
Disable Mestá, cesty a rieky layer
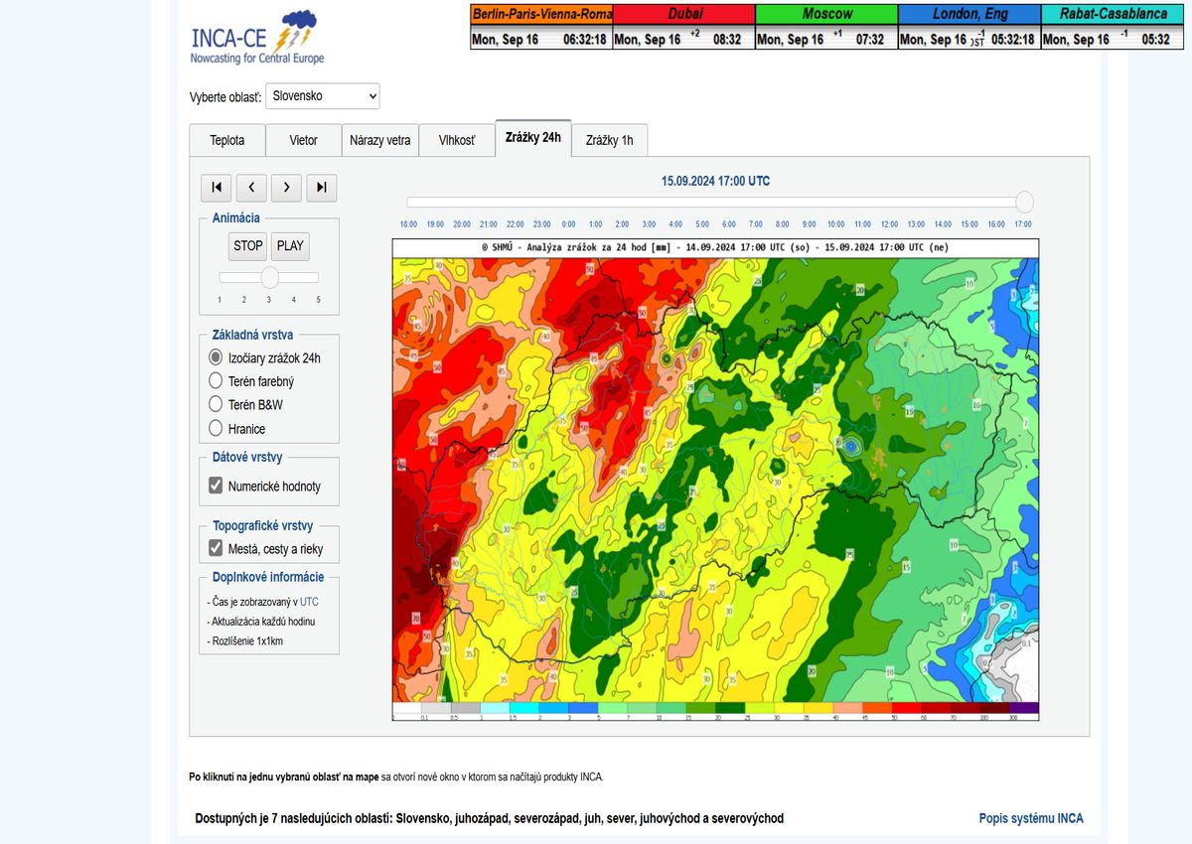tap(216, 548)
